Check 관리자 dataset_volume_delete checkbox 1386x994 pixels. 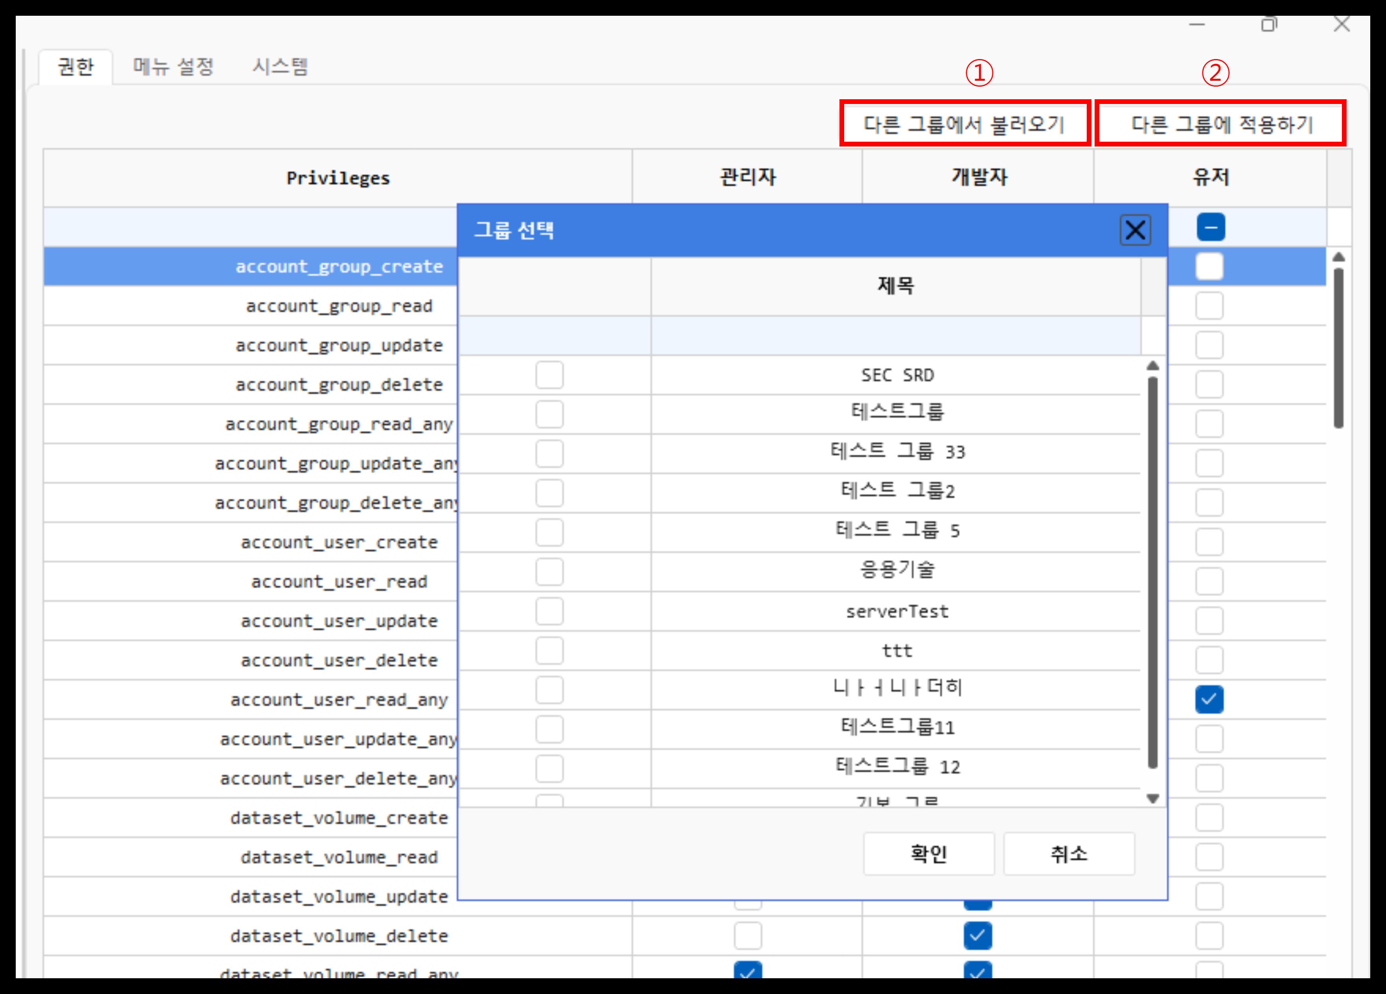(x=747, y=935)
